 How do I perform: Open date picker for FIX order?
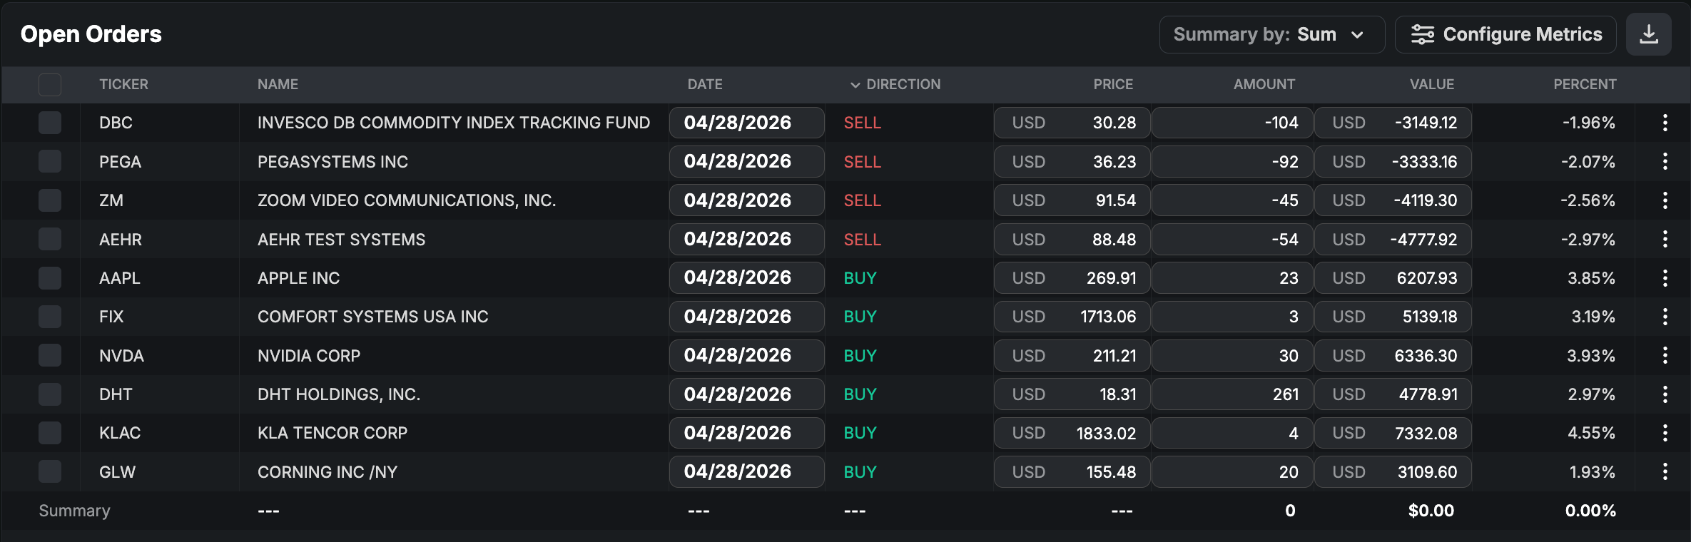(x=746, y=317)
